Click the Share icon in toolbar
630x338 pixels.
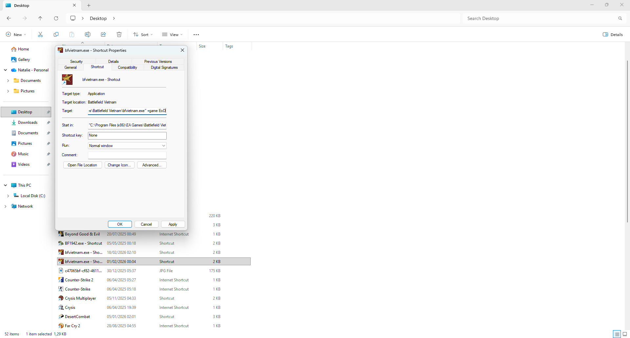(103, 34)
